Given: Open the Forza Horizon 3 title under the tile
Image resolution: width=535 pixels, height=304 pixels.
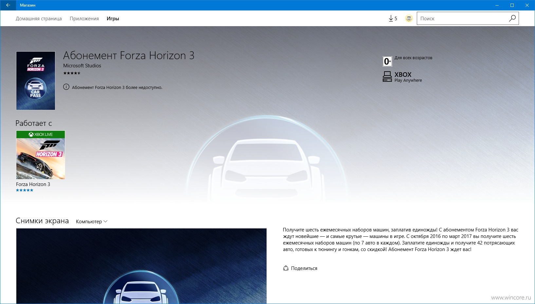Looking at the screenshot, I should coord(33,184).
